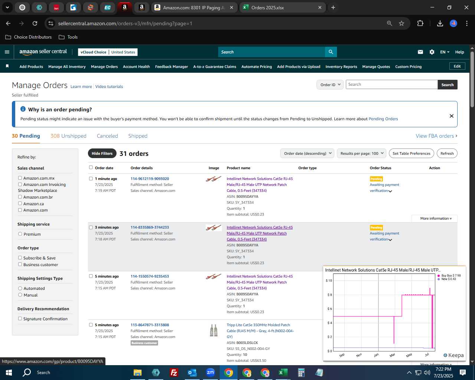The height and width of the screenshot is (380, 475).
Task: Open the settings gear in Seller Central
Action: coord(432,52)
